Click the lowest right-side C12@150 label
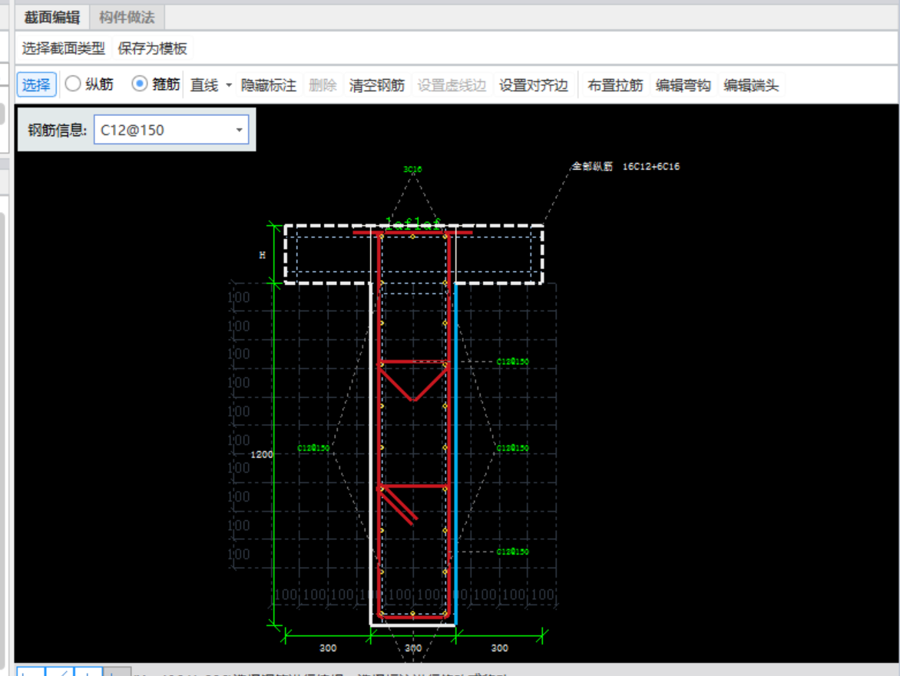This screenshot has height=676, width=900. click(x=512, y=552)
